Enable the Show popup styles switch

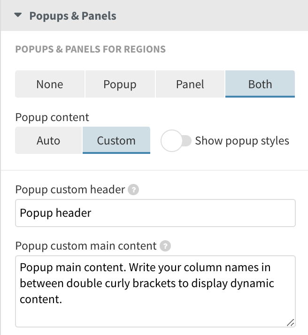[176, 141]
